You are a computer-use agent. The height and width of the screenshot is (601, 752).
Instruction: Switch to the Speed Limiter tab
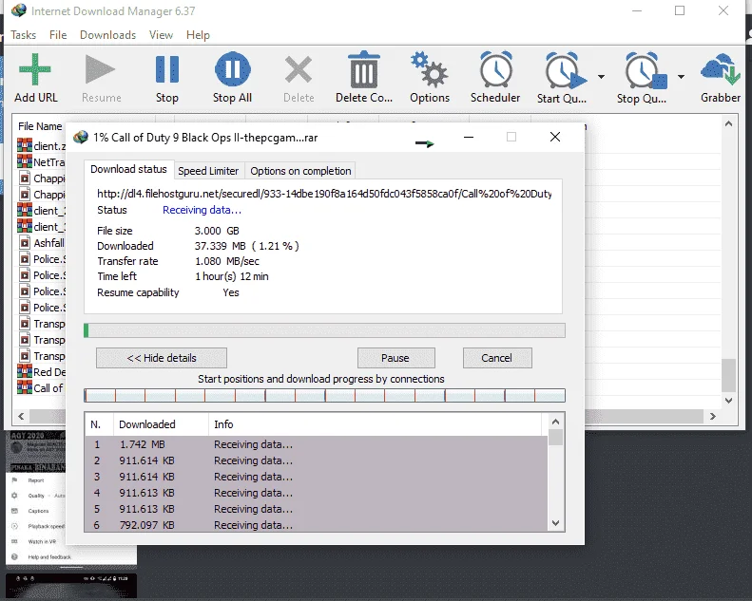pos(208,171)
